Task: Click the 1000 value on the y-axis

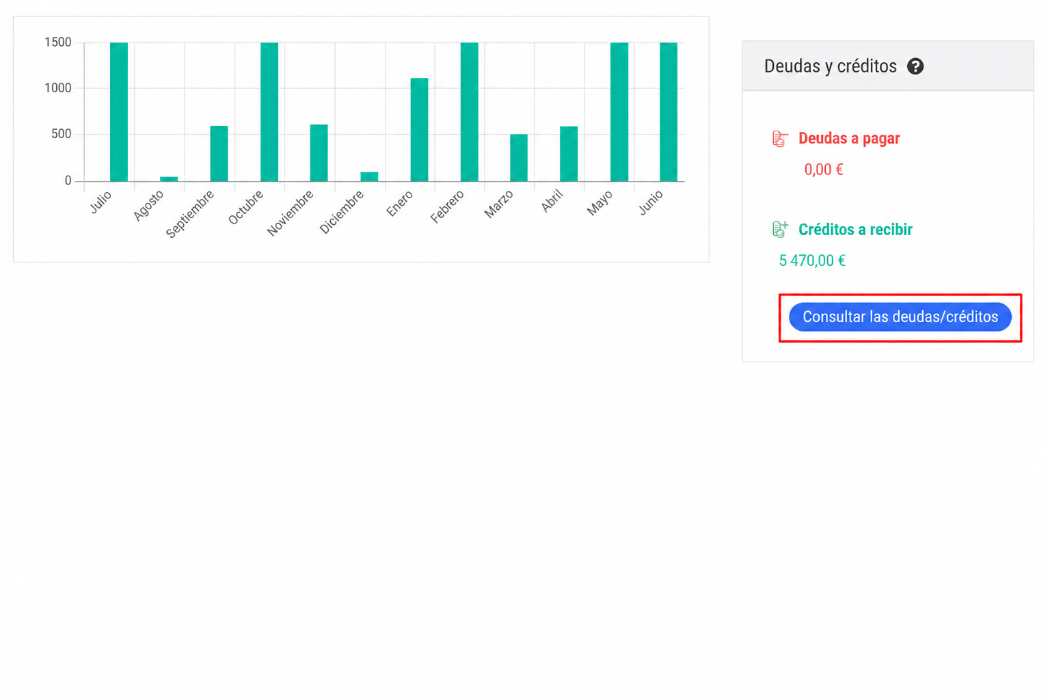Action: pyautogui.click(x=58, y=88)
